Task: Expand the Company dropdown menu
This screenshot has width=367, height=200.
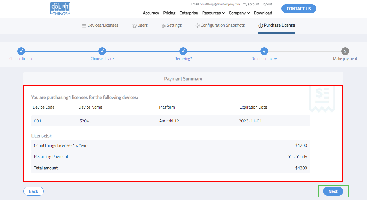Action: [x=239, y=13]
